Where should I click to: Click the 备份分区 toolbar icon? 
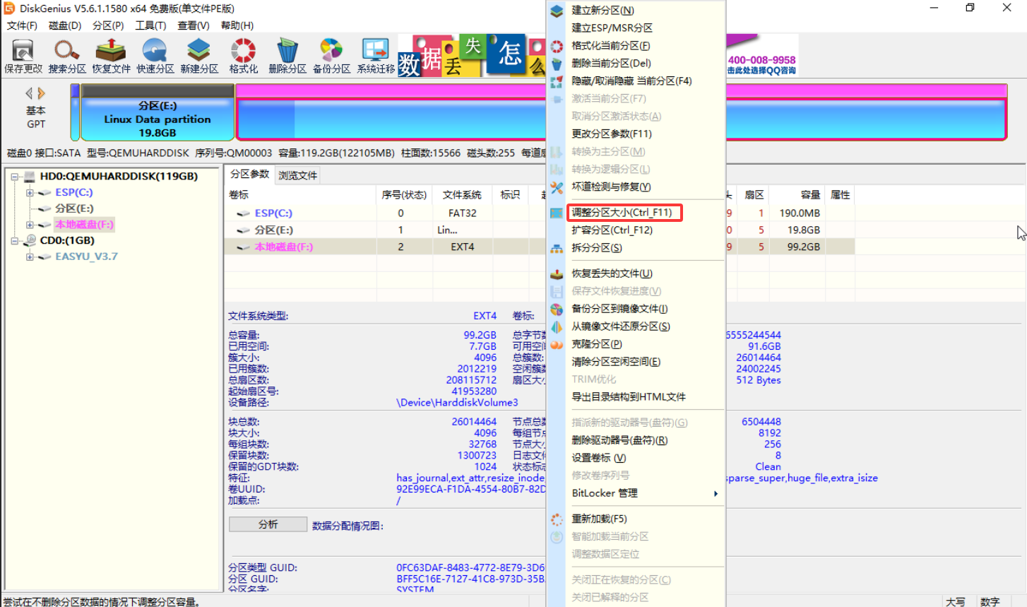[x=331, y=56]
